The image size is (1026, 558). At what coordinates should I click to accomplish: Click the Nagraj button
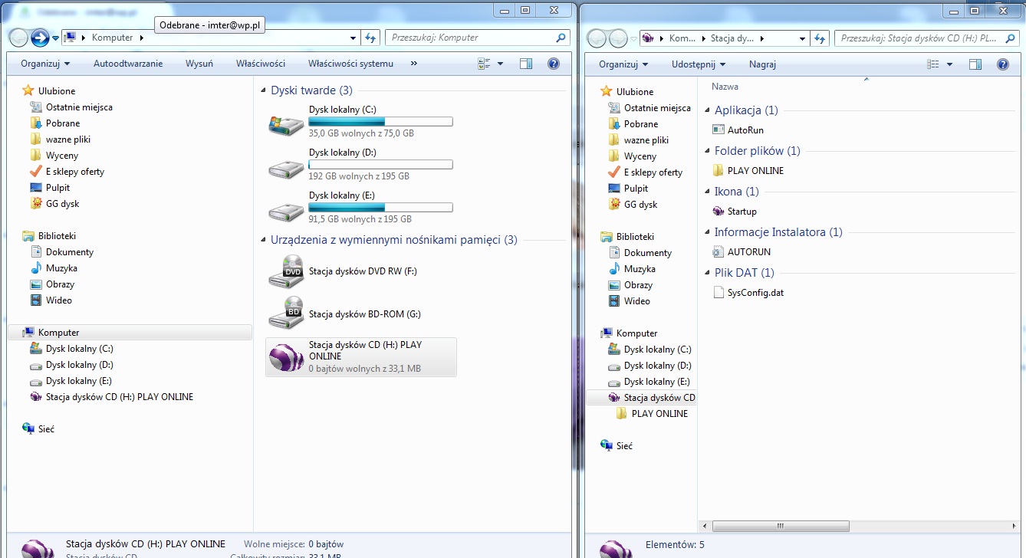point(762,64)
